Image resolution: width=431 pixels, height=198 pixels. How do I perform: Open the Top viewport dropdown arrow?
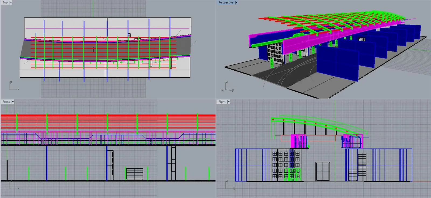[x=11, y=2]
